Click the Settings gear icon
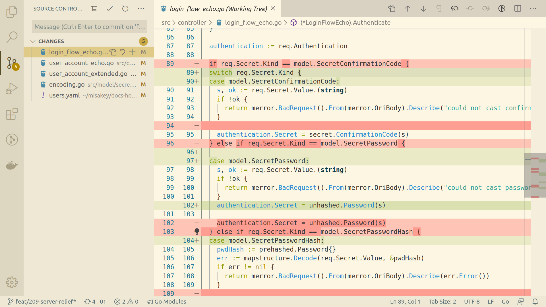Screen dimensions: 546x307 coord(11,283)
